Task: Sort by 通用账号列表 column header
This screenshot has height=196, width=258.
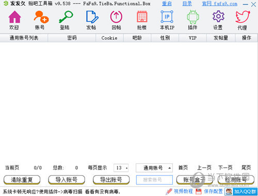Action: [x=24, y=38]
